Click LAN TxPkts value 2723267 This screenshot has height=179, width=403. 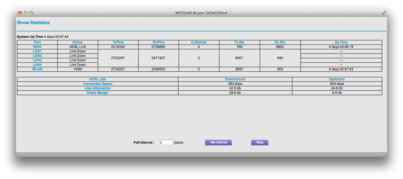[118, 58]
